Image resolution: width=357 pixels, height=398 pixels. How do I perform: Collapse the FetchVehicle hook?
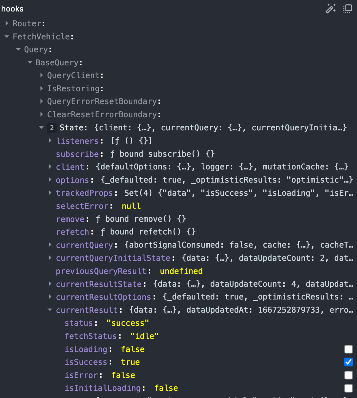pos(7,36)
